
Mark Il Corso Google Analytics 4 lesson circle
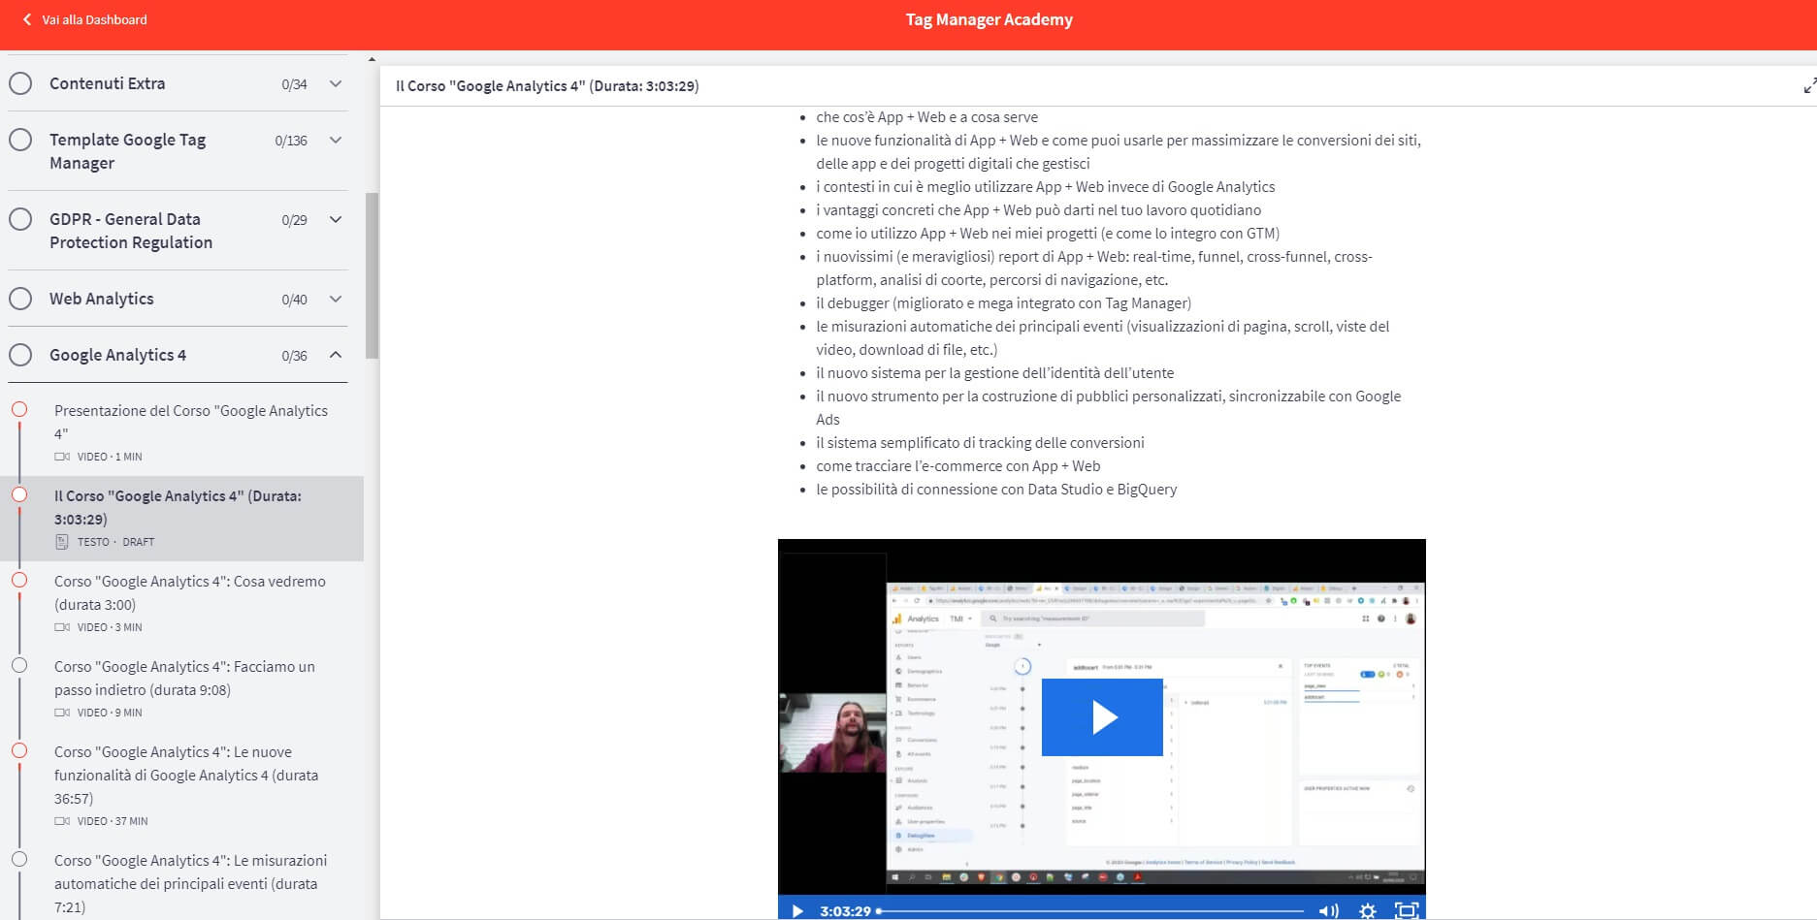pos(19,494)
